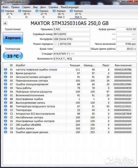Click status orb for Время раскрутки

tap(6, 73)
